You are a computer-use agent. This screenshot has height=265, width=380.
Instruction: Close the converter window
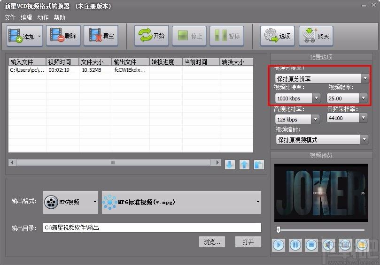(374, 5)
